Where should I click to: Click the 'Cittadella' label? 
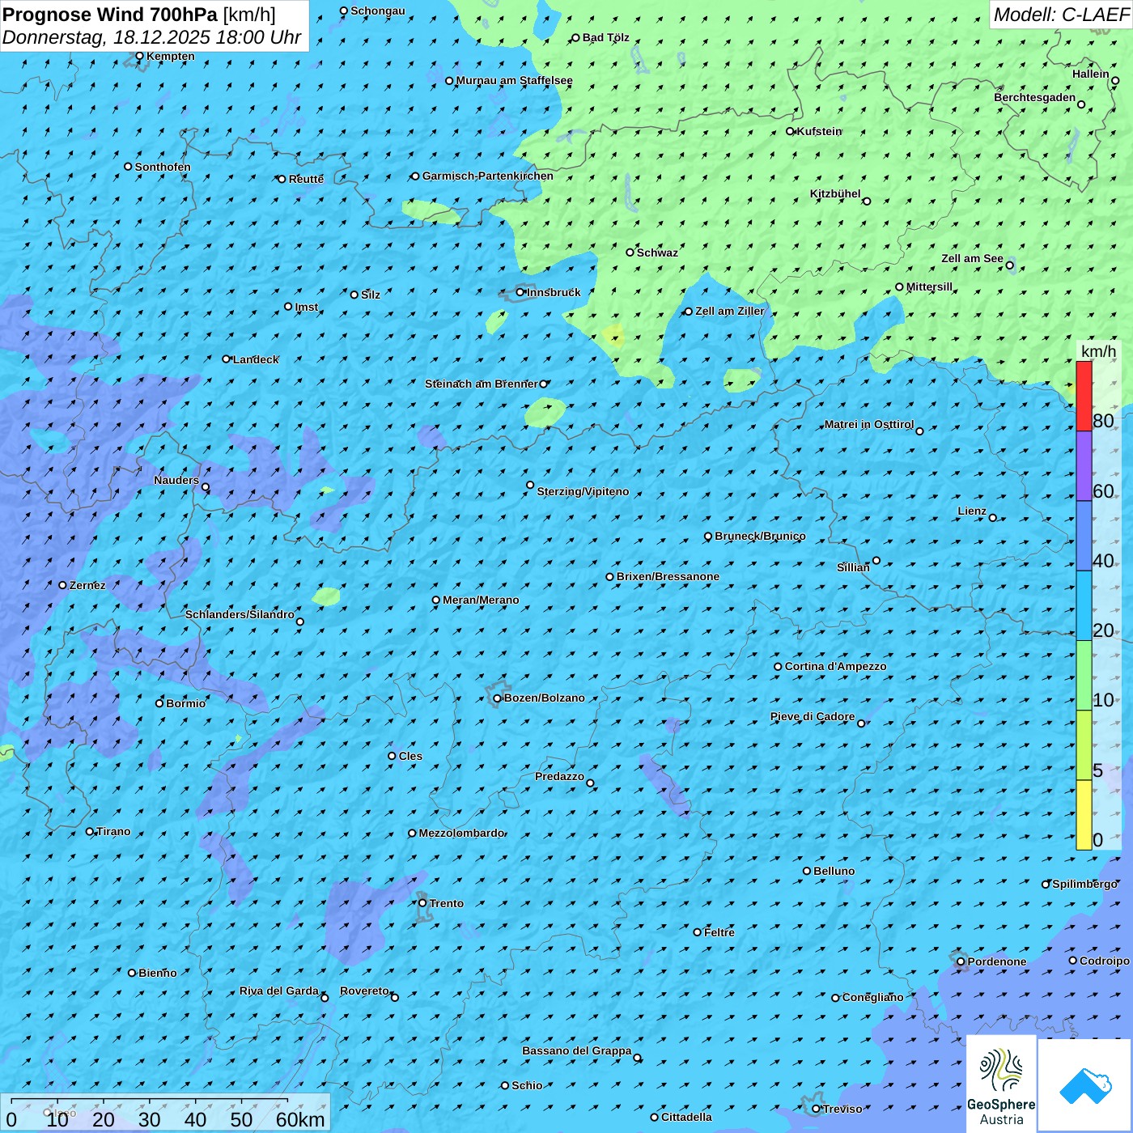686,1118
